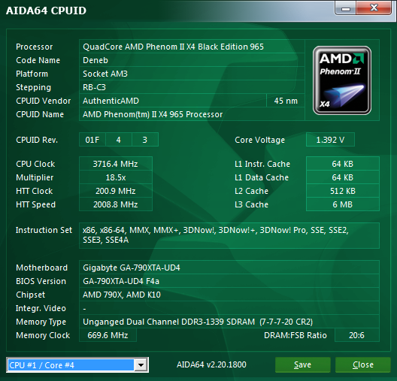Click the L2 Cache value 512 KB
Image resolution: width=397 pixels, height=381 pixels.
(x=343, y=191)
